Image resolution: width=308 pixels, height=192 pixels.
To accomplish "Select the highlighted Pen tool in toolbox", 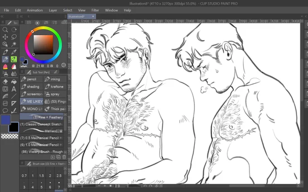I will 5,59.
